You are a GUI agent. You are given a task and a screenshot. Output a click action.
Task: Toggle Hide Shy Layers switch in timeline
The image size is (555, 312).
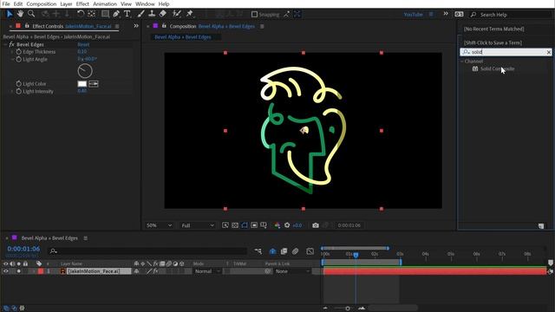coord(272,251)
